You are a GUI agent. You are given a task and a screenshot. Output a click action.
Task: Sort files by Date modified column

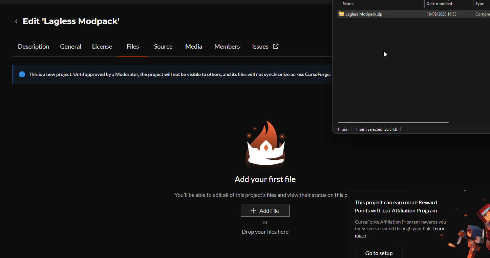(439, 3)
